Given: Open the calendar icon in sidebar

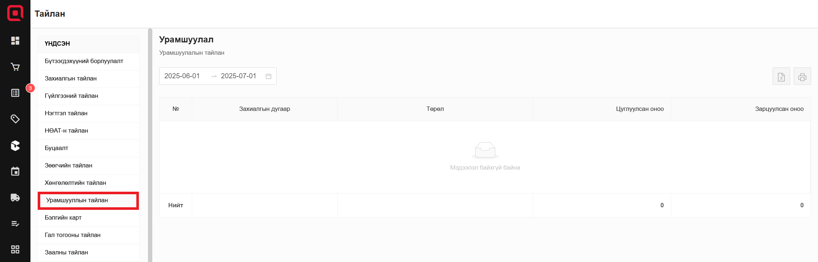Looking at the screenshot, I should pos(15,171).
